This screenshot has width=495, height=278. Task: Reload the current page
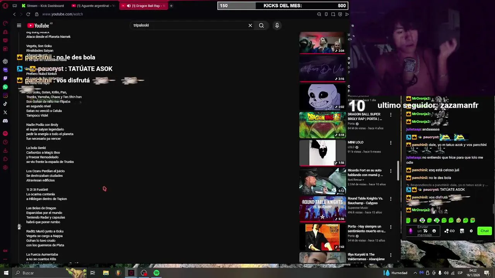click(28, 14)
